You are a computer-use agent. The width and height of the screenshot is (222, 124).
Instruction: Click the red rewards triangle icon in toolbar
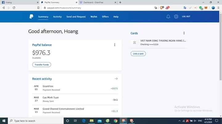pos(167,8)
